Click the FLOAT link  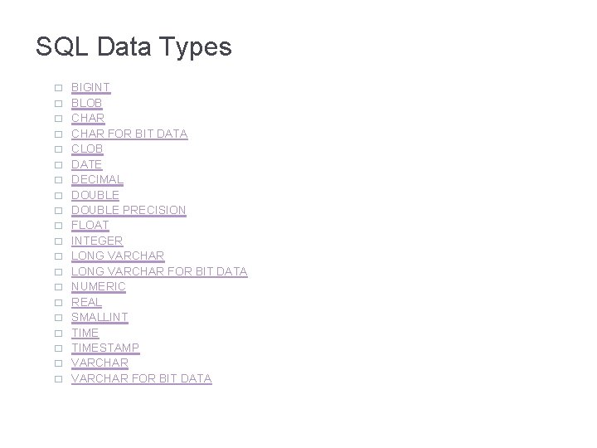90,225
